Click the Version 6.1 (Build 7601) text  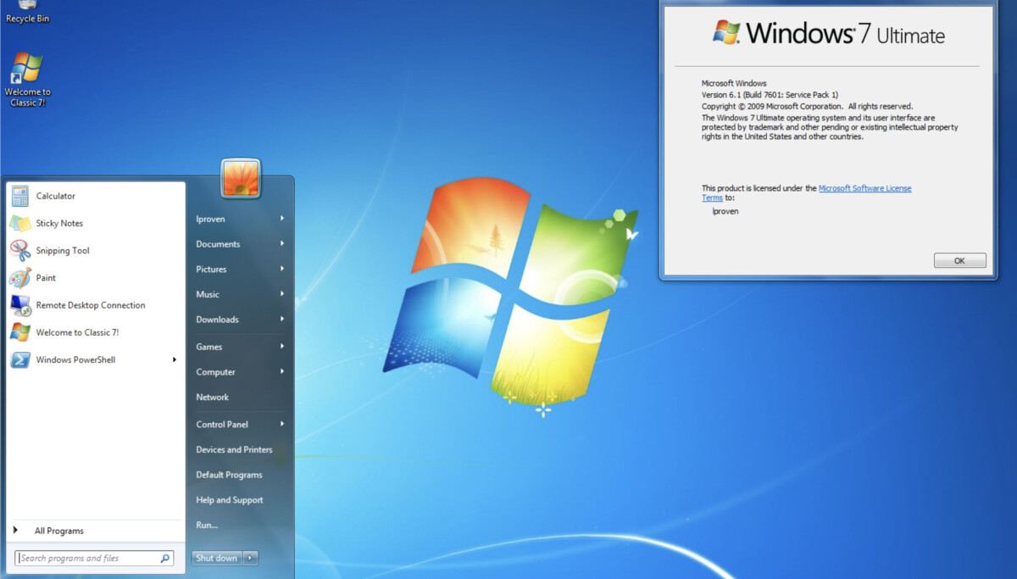point(770,95)
